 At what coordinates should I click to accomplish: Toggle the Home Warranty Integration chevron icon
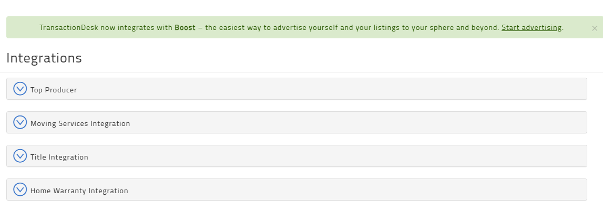(x=20, y=190)
